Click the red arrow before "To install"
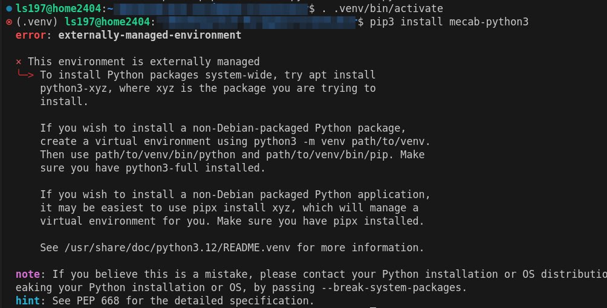Image resolution: width=607 pixels, height=308 pixels. [x=25, y=75]
